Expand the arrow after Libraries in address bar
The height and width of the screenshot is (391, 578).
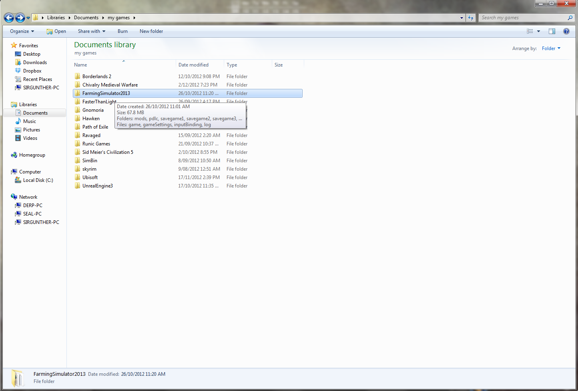[x=70, y=18]
